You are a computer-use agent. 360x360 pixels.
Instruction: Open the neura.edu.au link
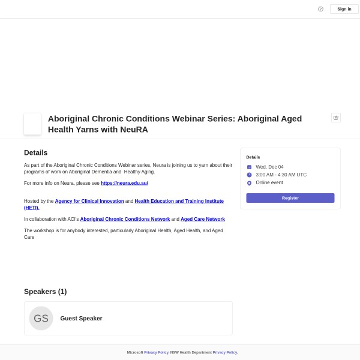coord(124,183)
